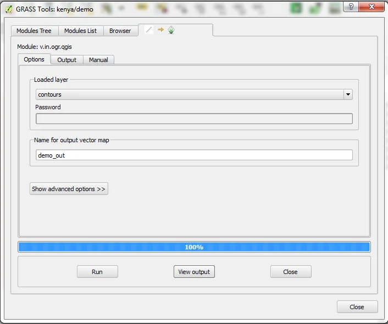Open the Browser tab
Image resolution: width=388 pixels, height=324 pixels.
tap(120, 31)
